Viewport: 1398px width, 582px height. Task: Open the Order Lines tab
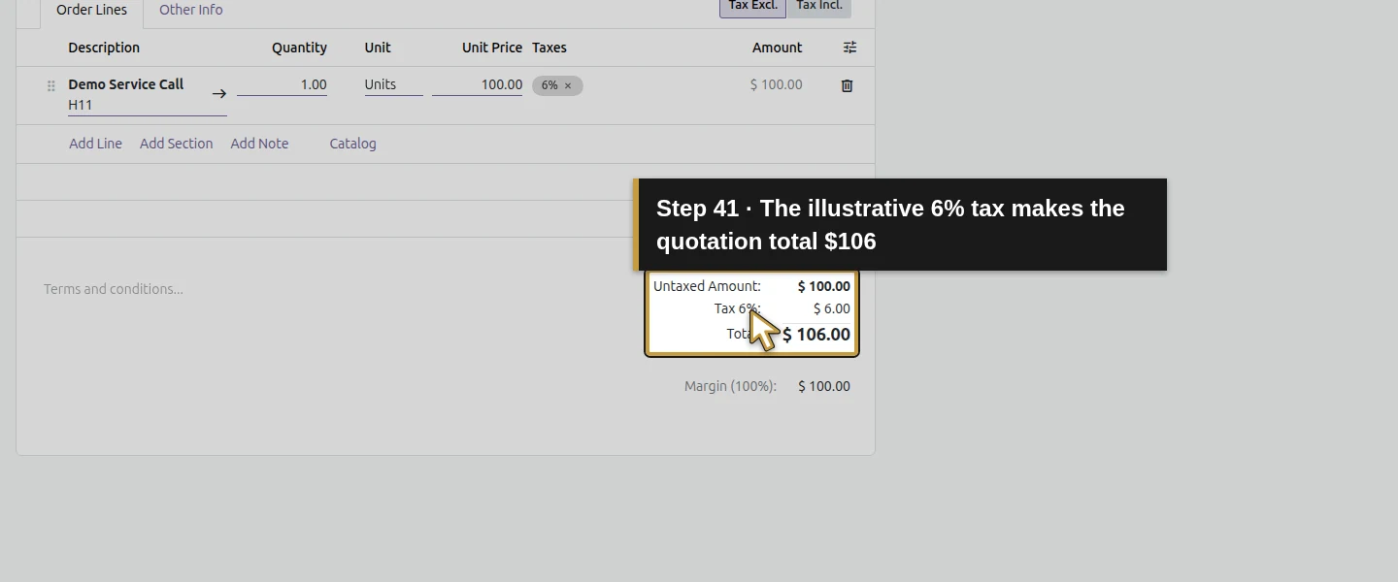pyautogui.click(x=92, y=11)
